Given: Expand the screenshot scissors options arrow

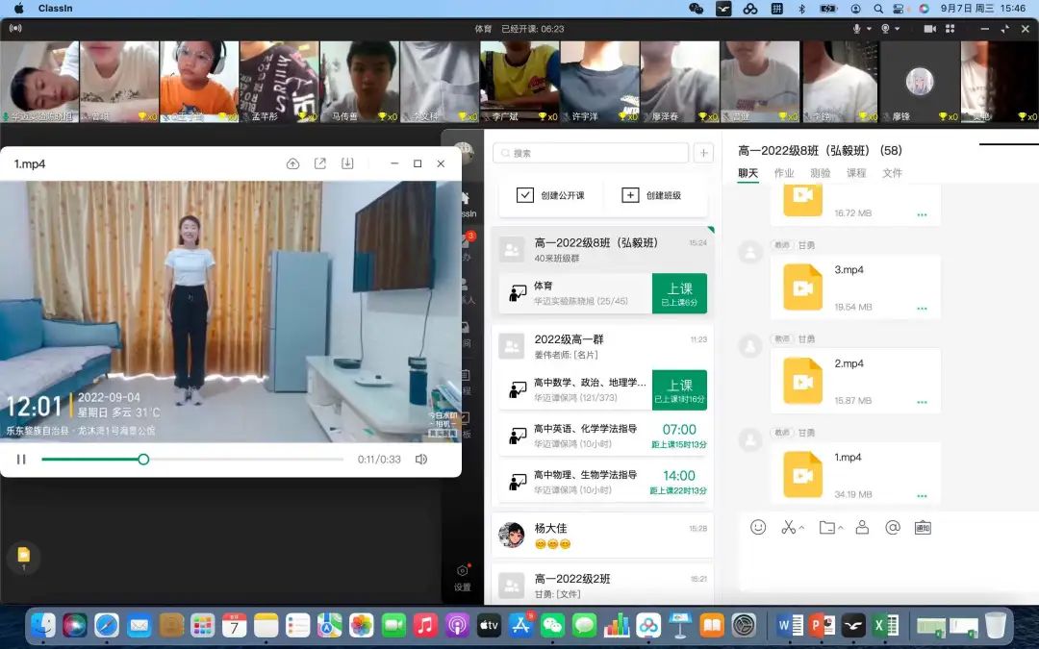Looking at the screenshot, I should [x=802, y=528].
